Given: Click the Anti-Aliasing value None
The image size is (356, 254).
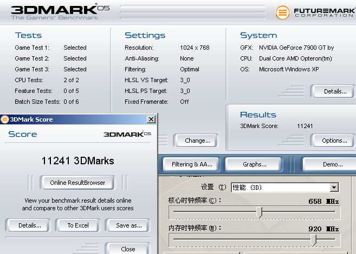Looking at the screenshot, I should click(186, 58).
